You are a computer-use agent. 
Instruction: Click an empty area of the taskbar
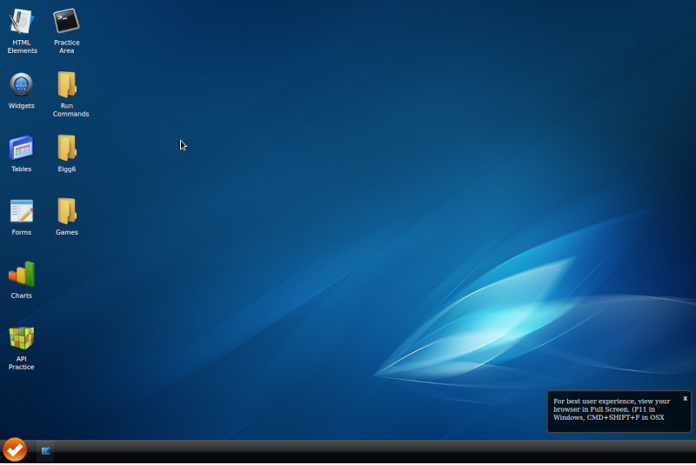(x=348, y=451)
